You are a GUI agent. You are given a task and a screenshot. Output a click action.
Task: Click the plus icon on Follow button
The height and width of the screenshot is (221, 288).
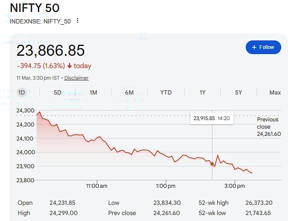[254, 47]
